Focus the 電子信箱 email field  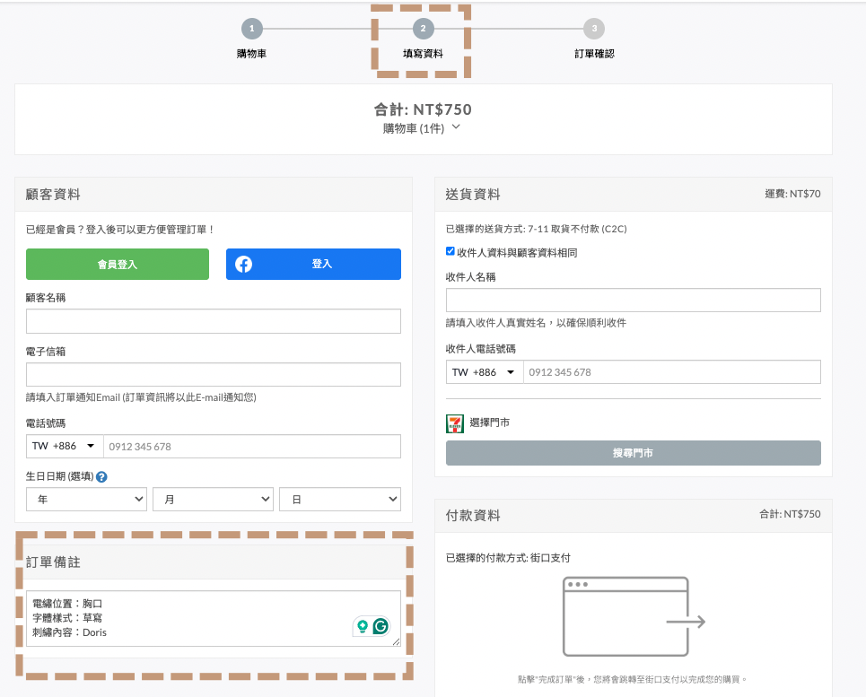click(214, 375)
